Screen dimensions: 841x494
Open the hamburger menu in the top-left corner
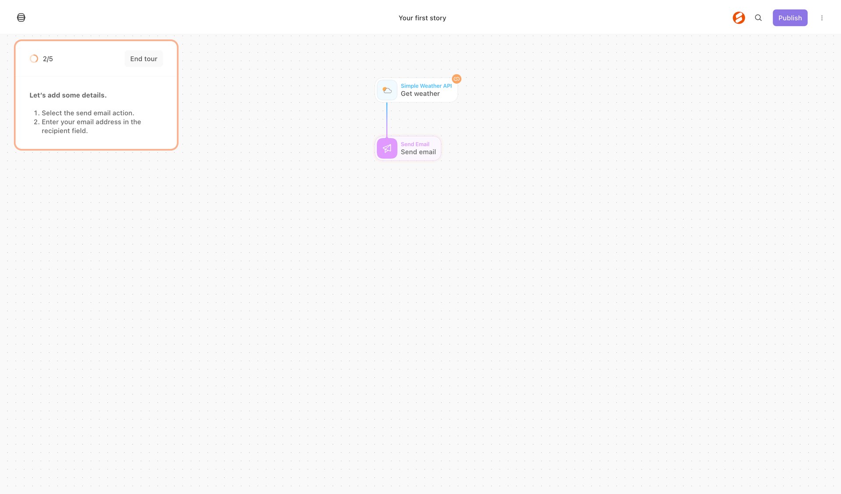tap(21, 18)
